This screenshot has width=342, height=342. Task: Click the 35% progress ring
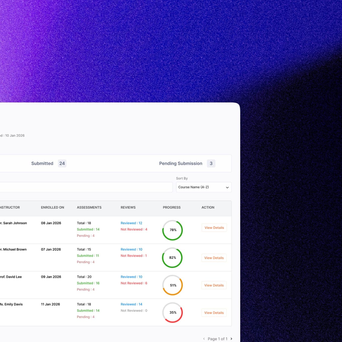[x=173, y=312]
